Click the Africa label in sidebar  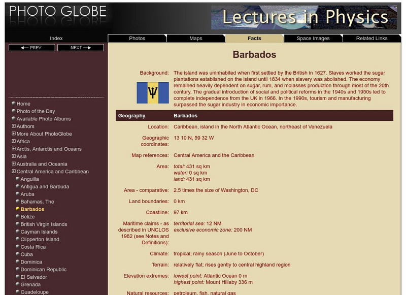[x=23, y=141]
